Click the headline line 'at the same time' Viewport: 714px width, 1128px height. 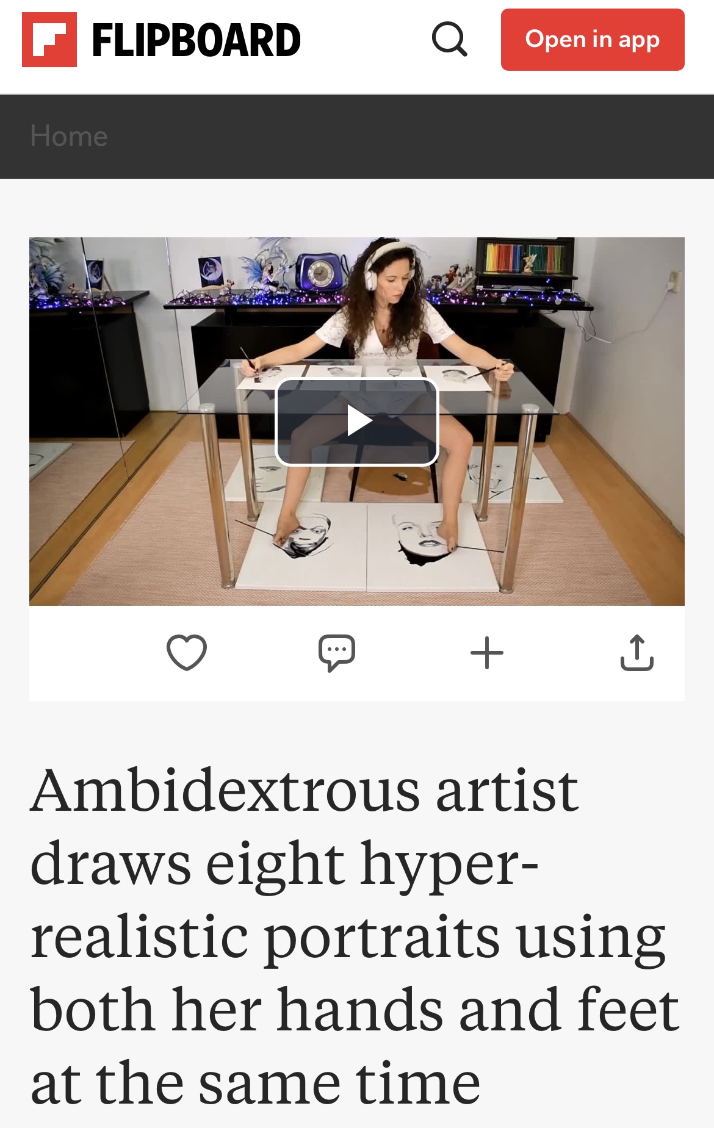pos(255,1083)
